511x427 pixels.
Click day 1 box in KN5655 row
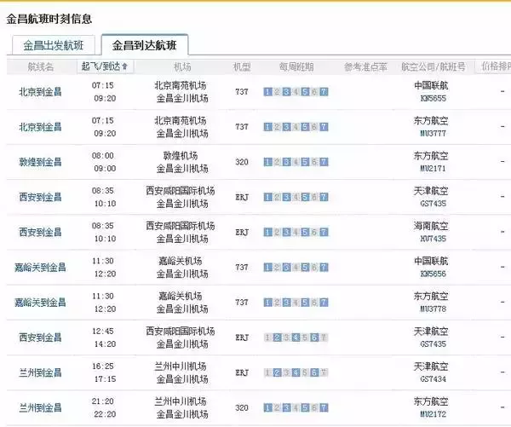267,92
